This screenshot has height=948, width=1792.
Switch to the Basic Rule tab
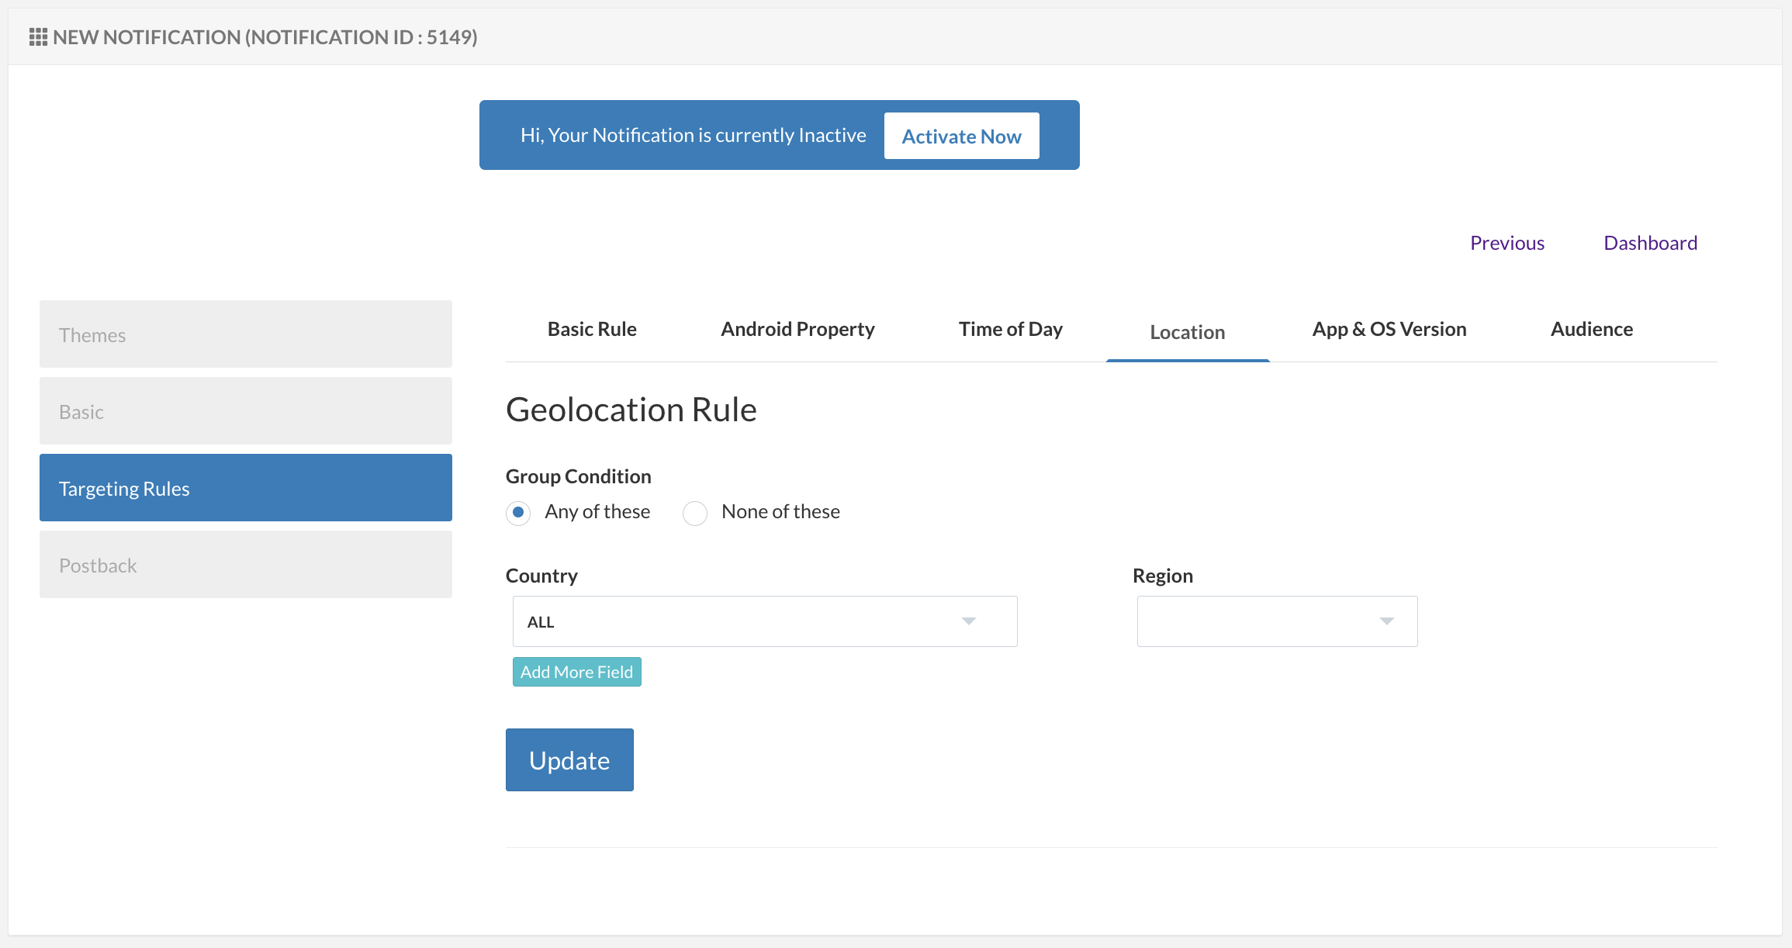coord(592,330)
